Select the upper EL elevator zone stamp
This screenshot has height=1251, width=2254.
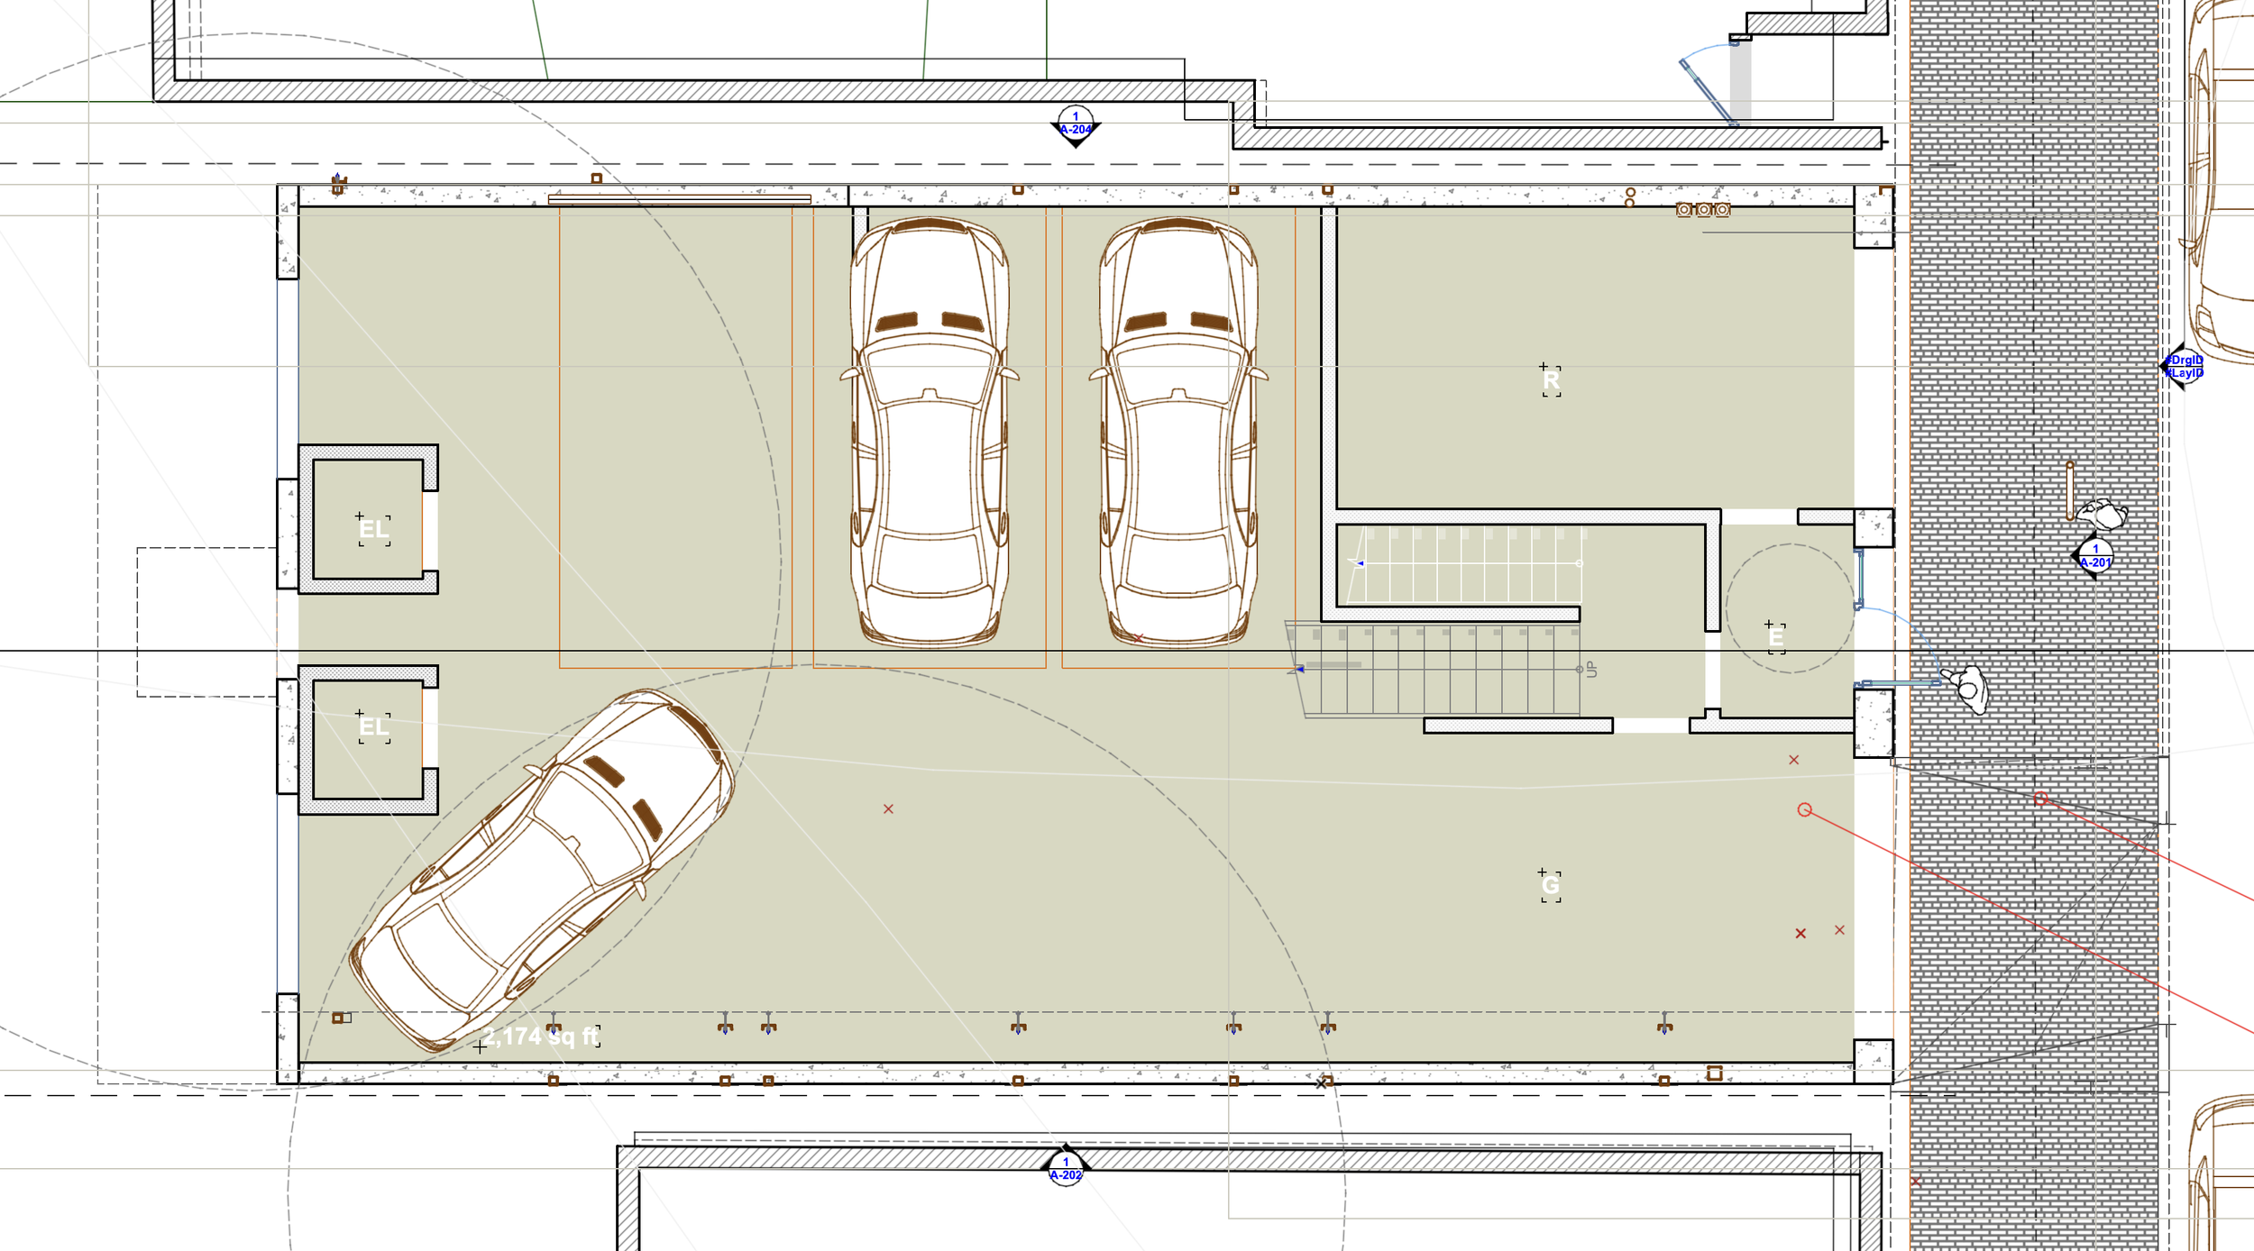click(374, 529)
